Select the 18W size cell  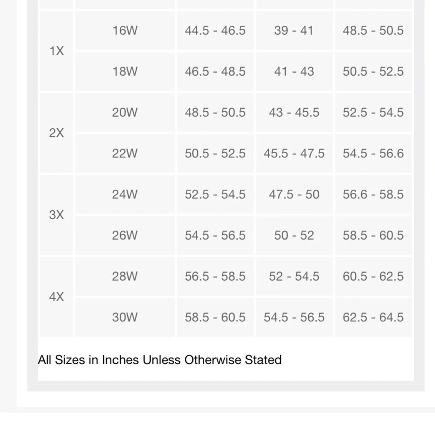point(125,71)
